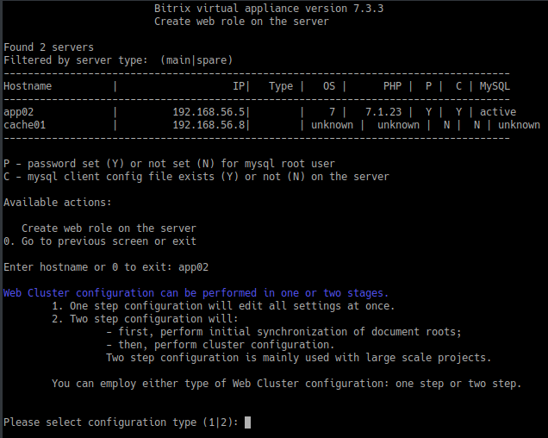Click the blue Web Cluster configuration heading
548x438 pixels.
coord(196,293)
